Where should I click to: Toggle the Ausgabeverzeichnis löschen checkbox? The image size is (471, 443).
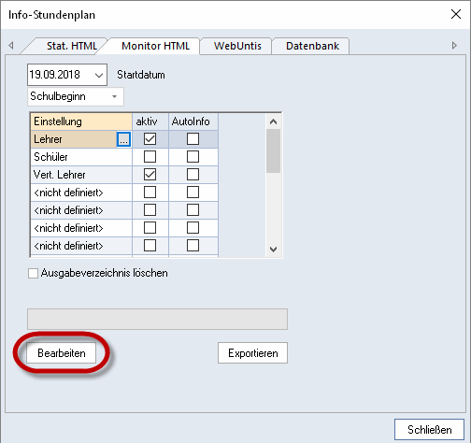(33, 273)
